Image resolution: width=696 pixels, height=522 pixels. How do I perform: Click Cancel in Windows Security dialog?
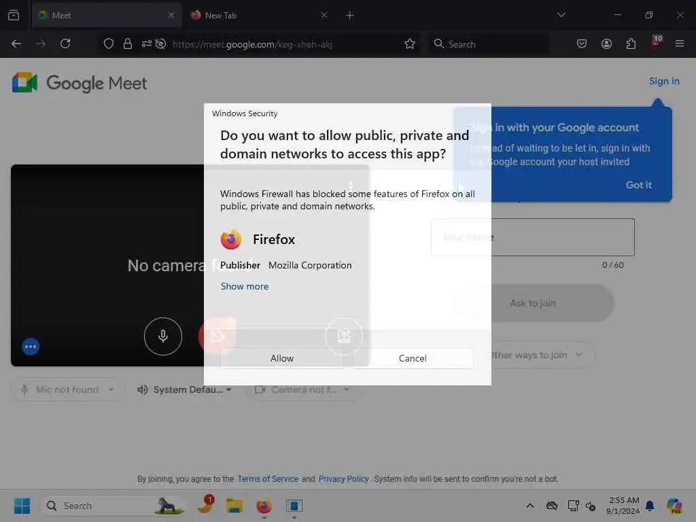click(x=413, y=358)
